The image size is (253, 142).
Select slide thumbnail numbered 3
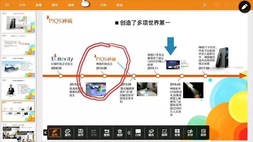pyautogui.click(x=18, y=89)
